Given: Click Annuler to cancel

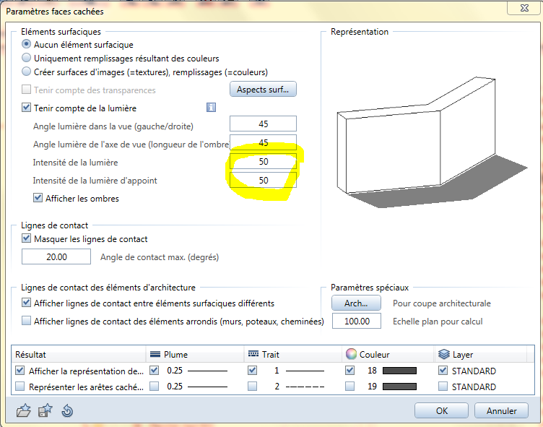Looking at the screenshot, I should pyautogui.click(x=501, y=410).
